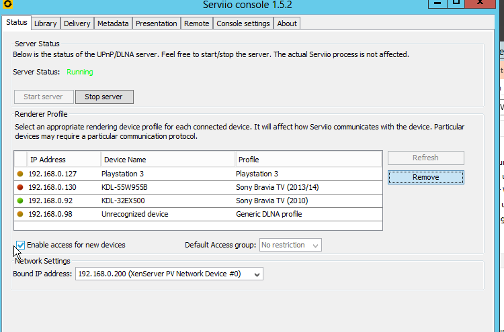Open the Console settings tab
The height and width of the screenshot is (332, 504).
[x=243, y=23]
